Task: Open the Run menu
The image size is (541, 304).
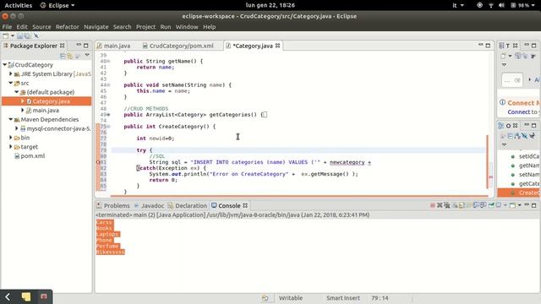Action: click(166, 26)
